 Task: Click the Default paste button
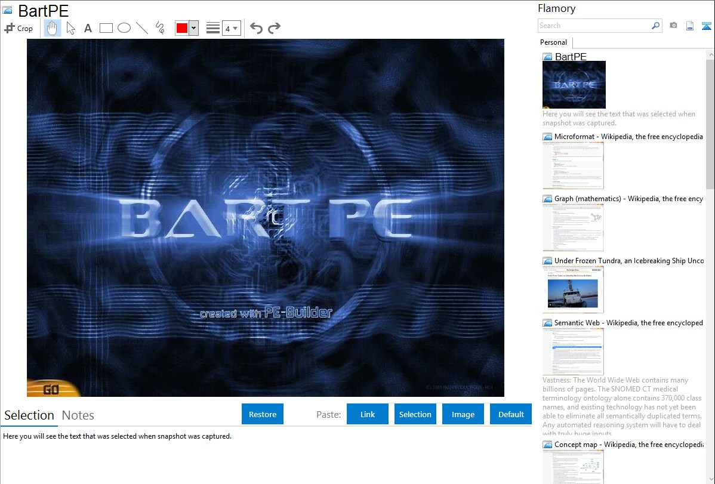coord(511,414)
